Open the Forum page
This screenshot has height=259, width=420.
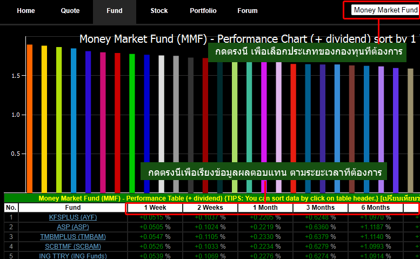click(248, 11)
